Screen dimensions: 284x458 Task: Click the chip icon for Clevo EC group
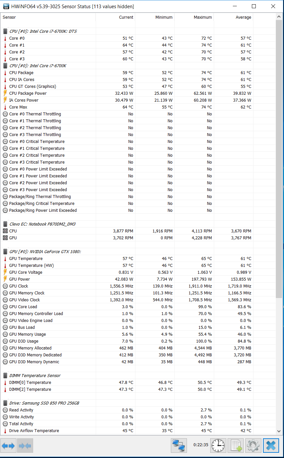click(x=5, y=224)
